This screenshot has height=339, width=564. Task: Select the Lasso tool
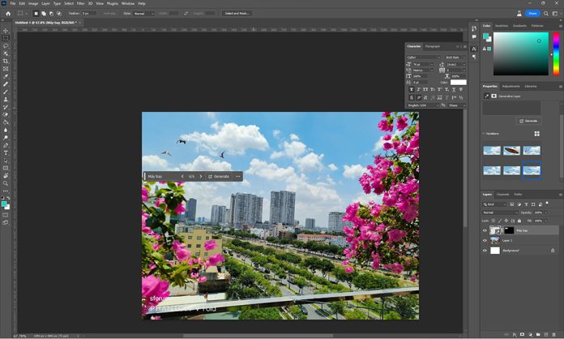[x=6, y=46]
